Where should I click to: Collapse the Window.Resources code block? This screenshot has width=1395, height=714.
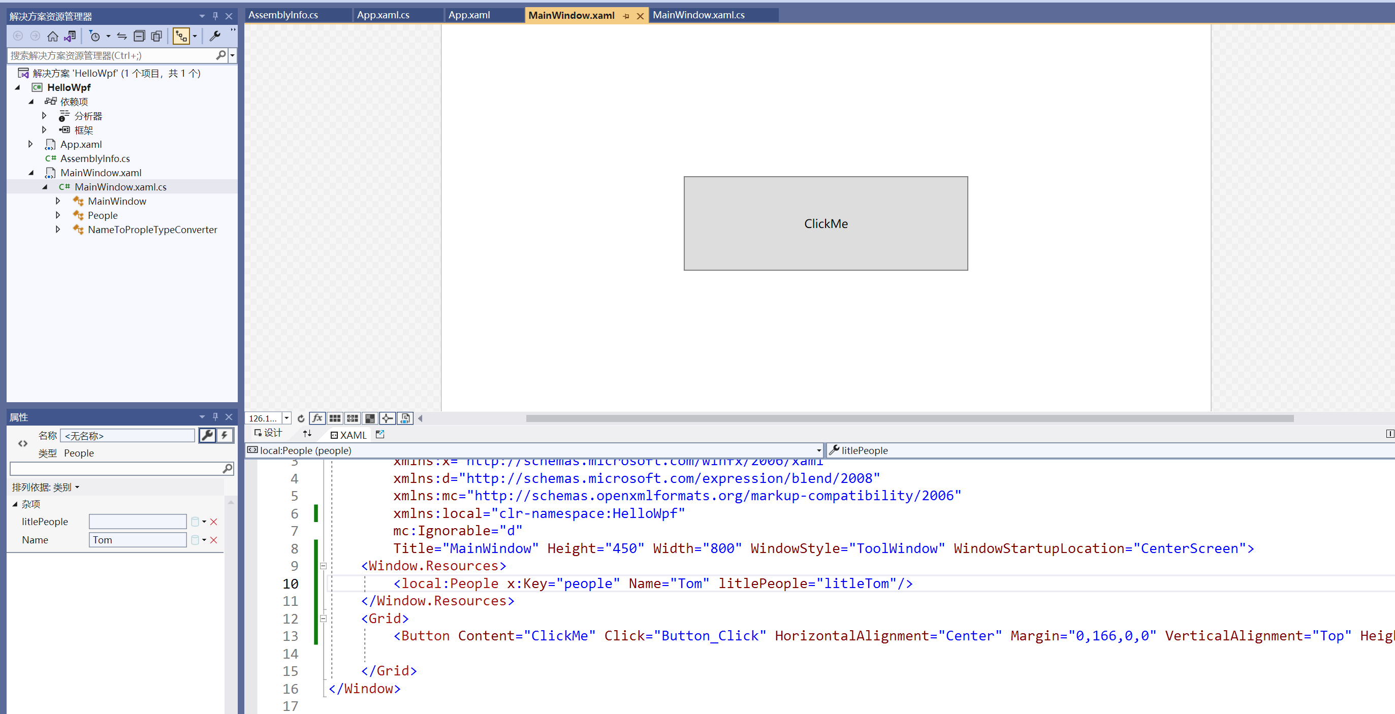323,566
